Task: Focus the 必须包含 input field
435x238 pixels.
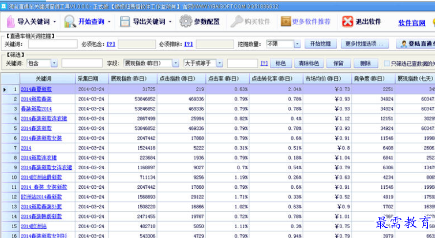Action: (137, 44)
